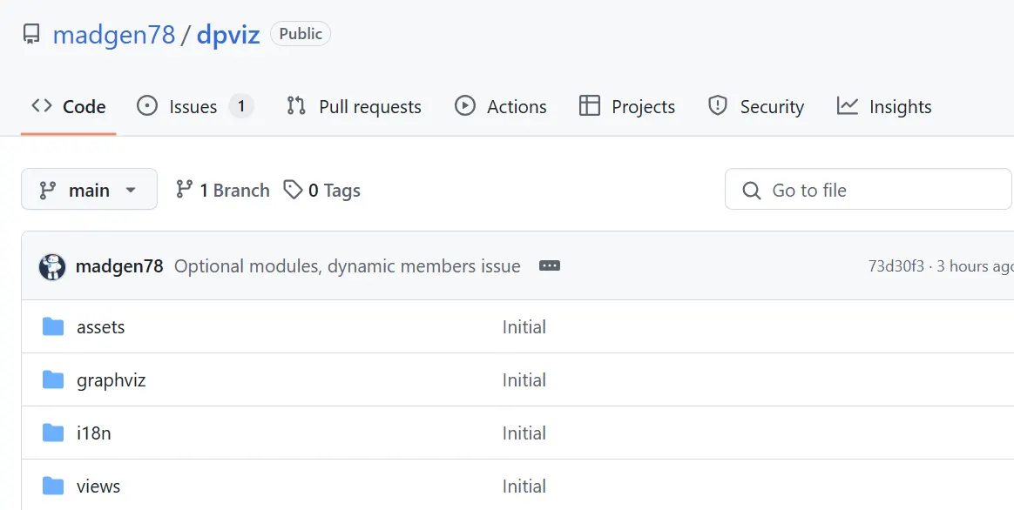Click the madgen78 avatar in commit row

click(52, 266)
